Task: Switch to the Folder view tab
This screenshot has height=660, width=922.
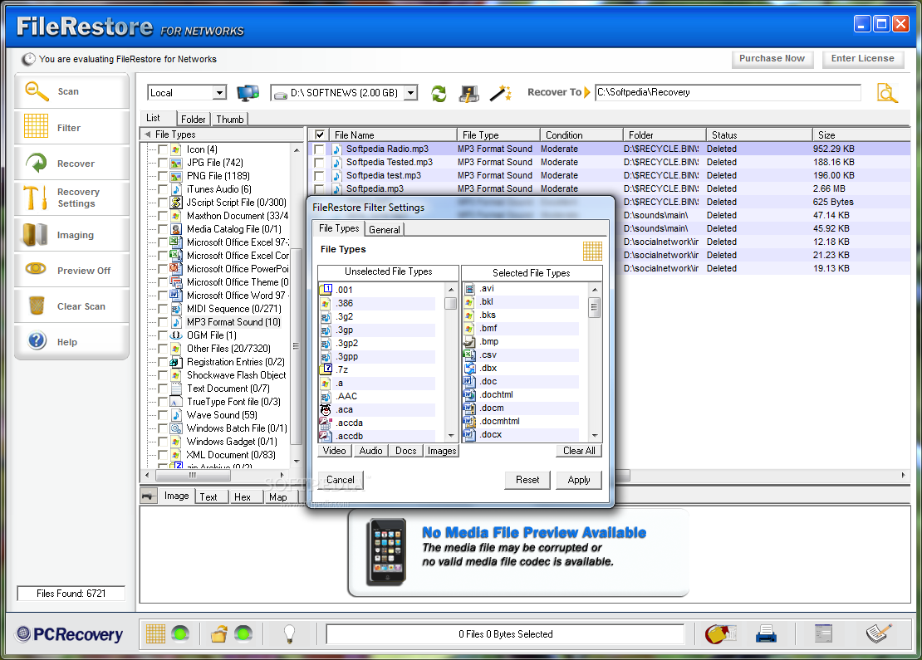Action: click(x=193, y=119)
